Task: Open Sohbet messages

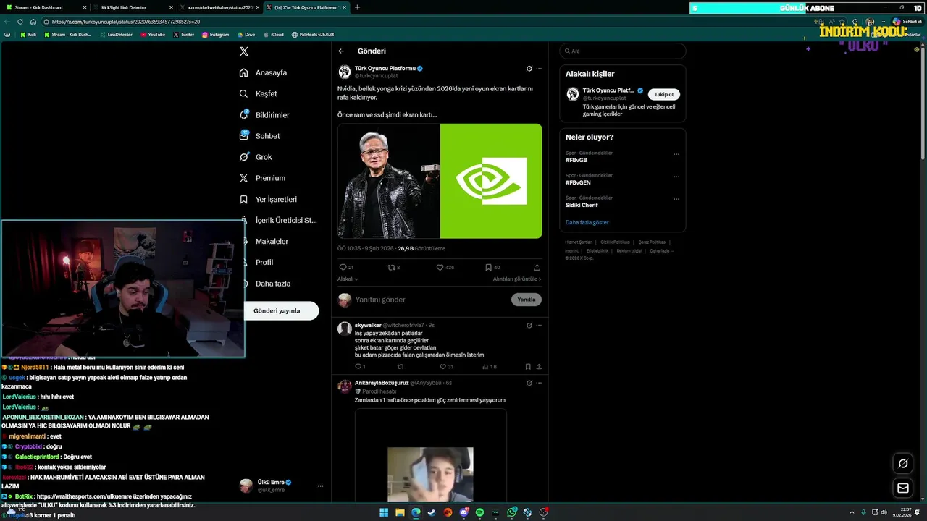Action: click(x=259, y=136)
